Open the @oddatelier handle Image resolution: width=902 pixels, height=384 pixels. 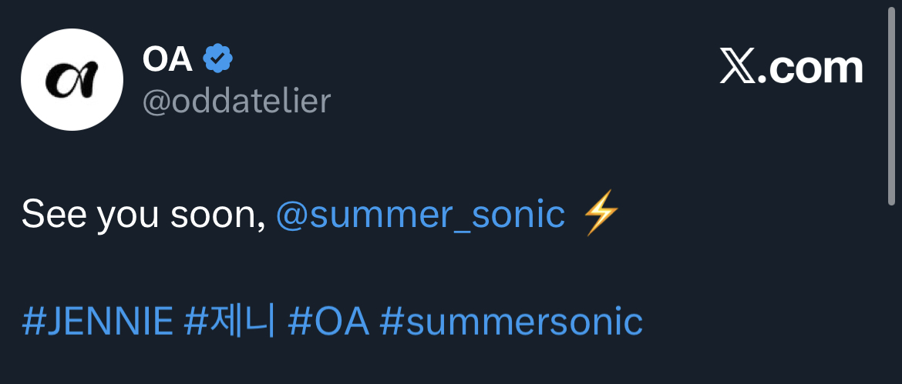point(237,101)
